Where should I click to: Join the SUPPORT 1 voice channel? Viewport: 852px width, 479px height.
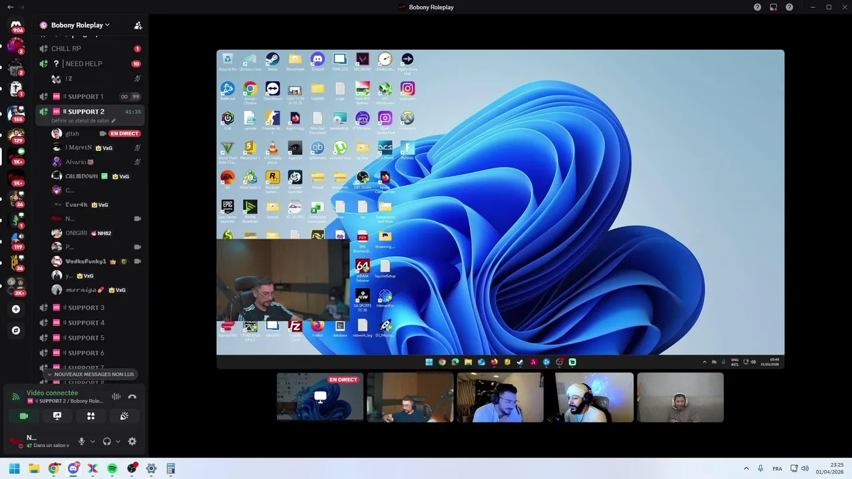[90, 96]
